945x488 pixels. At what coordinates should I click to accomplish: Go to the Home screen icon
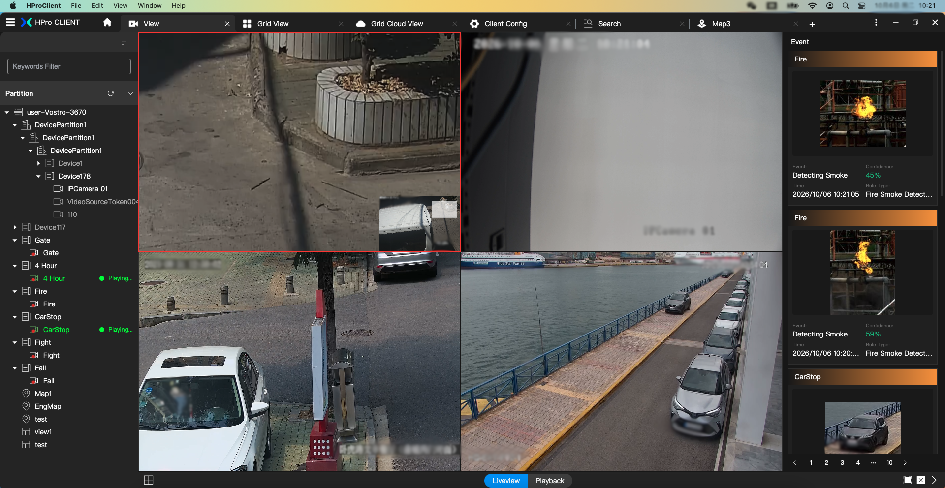(x=107, y=22)
